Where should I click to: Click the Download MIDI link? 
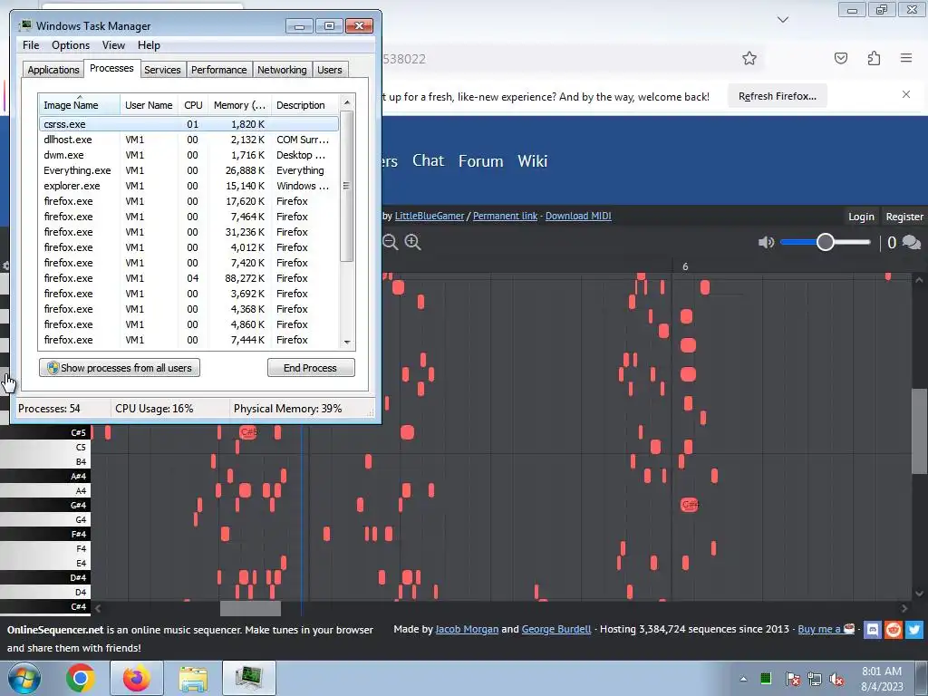pos(578,216)
